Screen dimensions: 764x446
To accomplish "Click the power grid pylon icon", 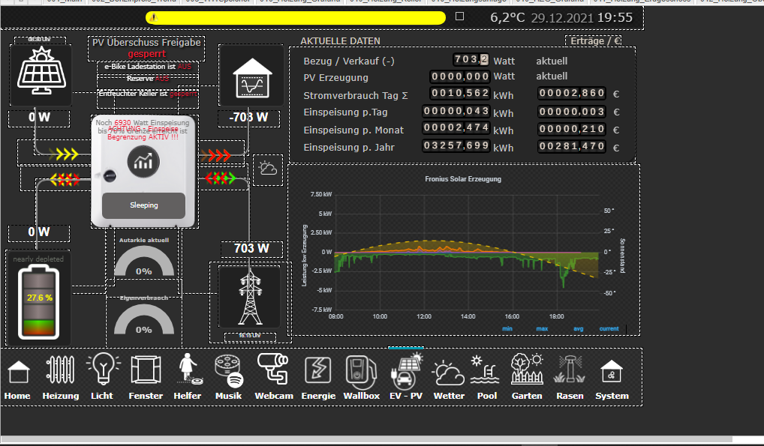I will 249,295.
